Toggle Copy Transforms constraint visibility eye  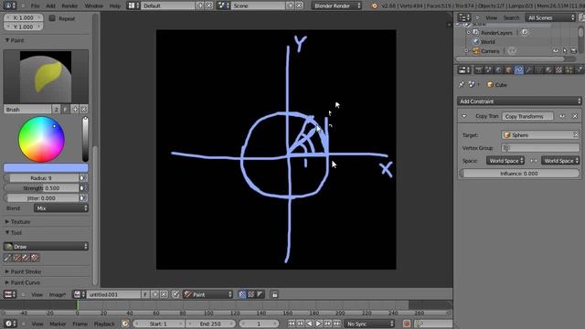click(562, 116)
